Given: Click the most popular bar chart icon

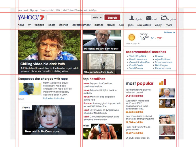Looking at the screenshot, I should (162, 82).
